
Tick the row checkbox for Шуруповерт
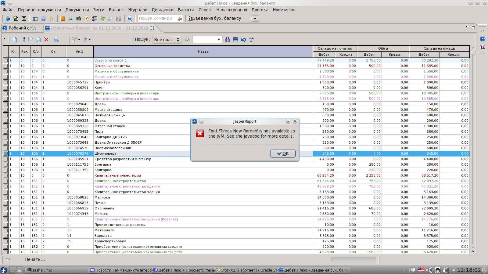(x=5, y=153)
